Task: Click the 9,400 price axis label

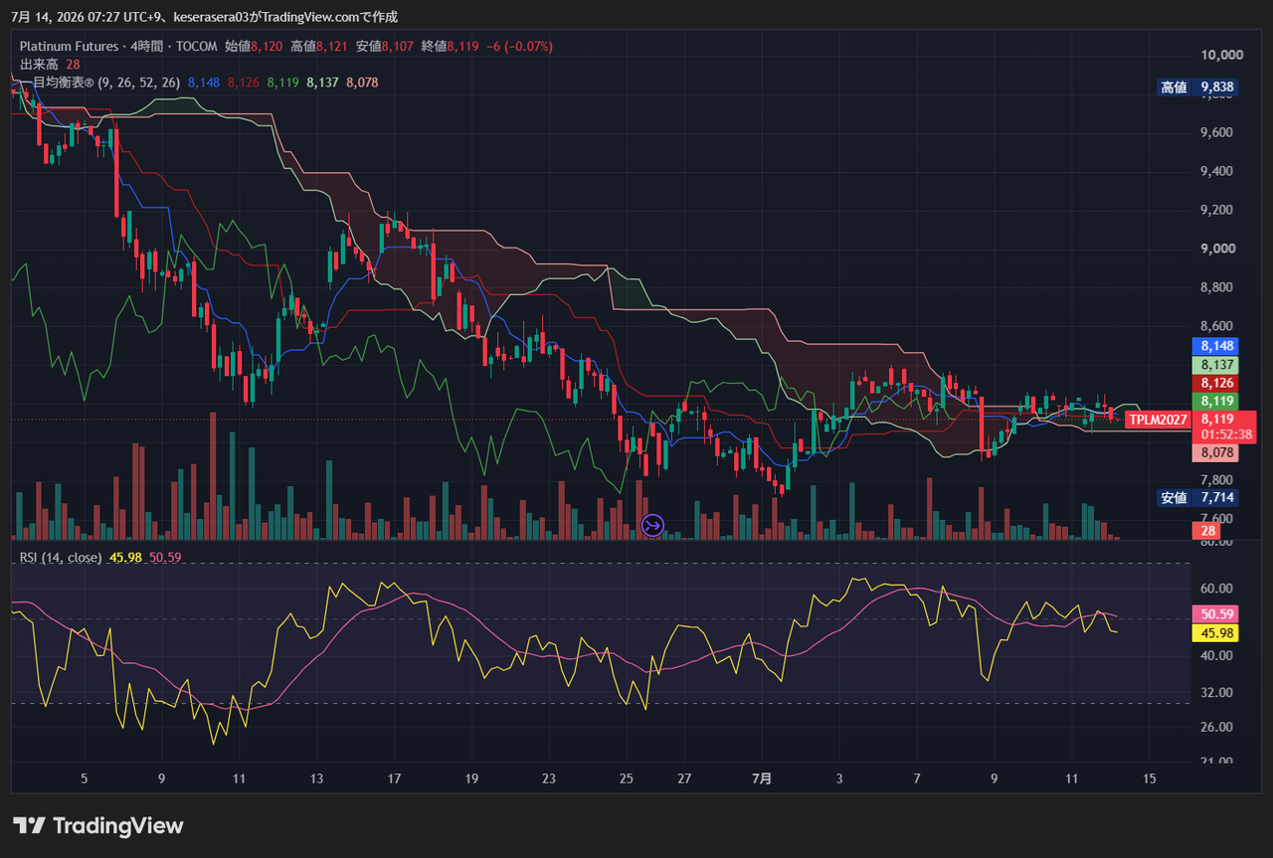Action: [1218, 171]
